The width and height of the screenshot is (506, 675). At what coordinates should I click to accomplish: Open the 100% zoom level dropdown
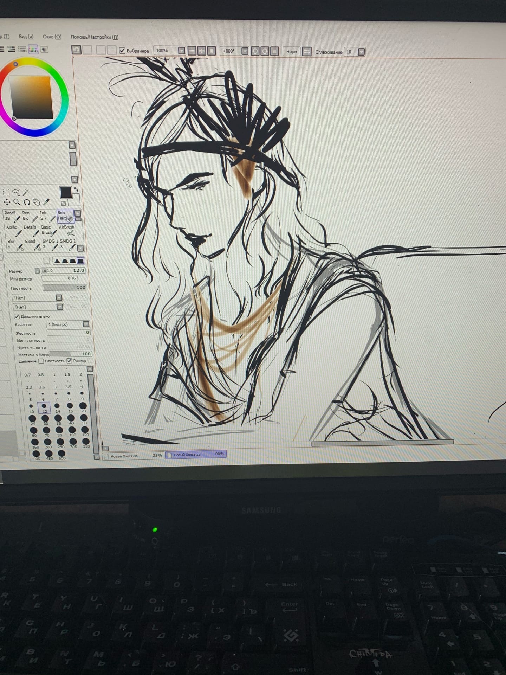(181, 51)
